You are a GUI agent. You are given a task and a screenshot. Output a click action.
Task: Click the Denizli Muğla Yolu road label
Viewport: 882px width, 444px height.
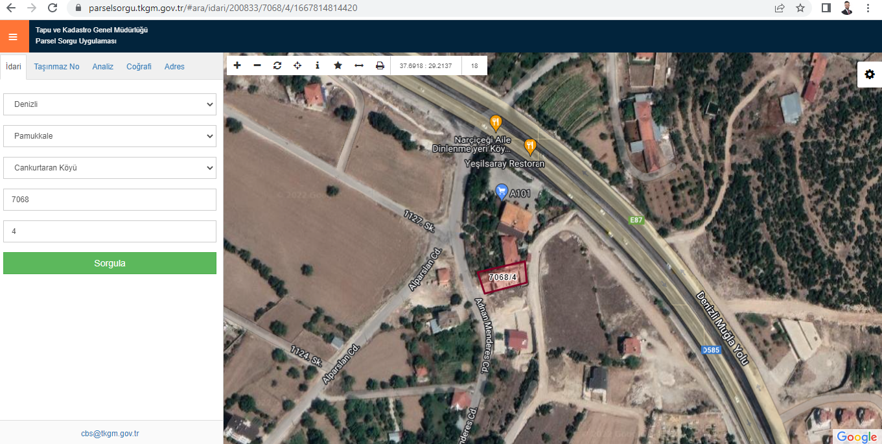(722, 327)
